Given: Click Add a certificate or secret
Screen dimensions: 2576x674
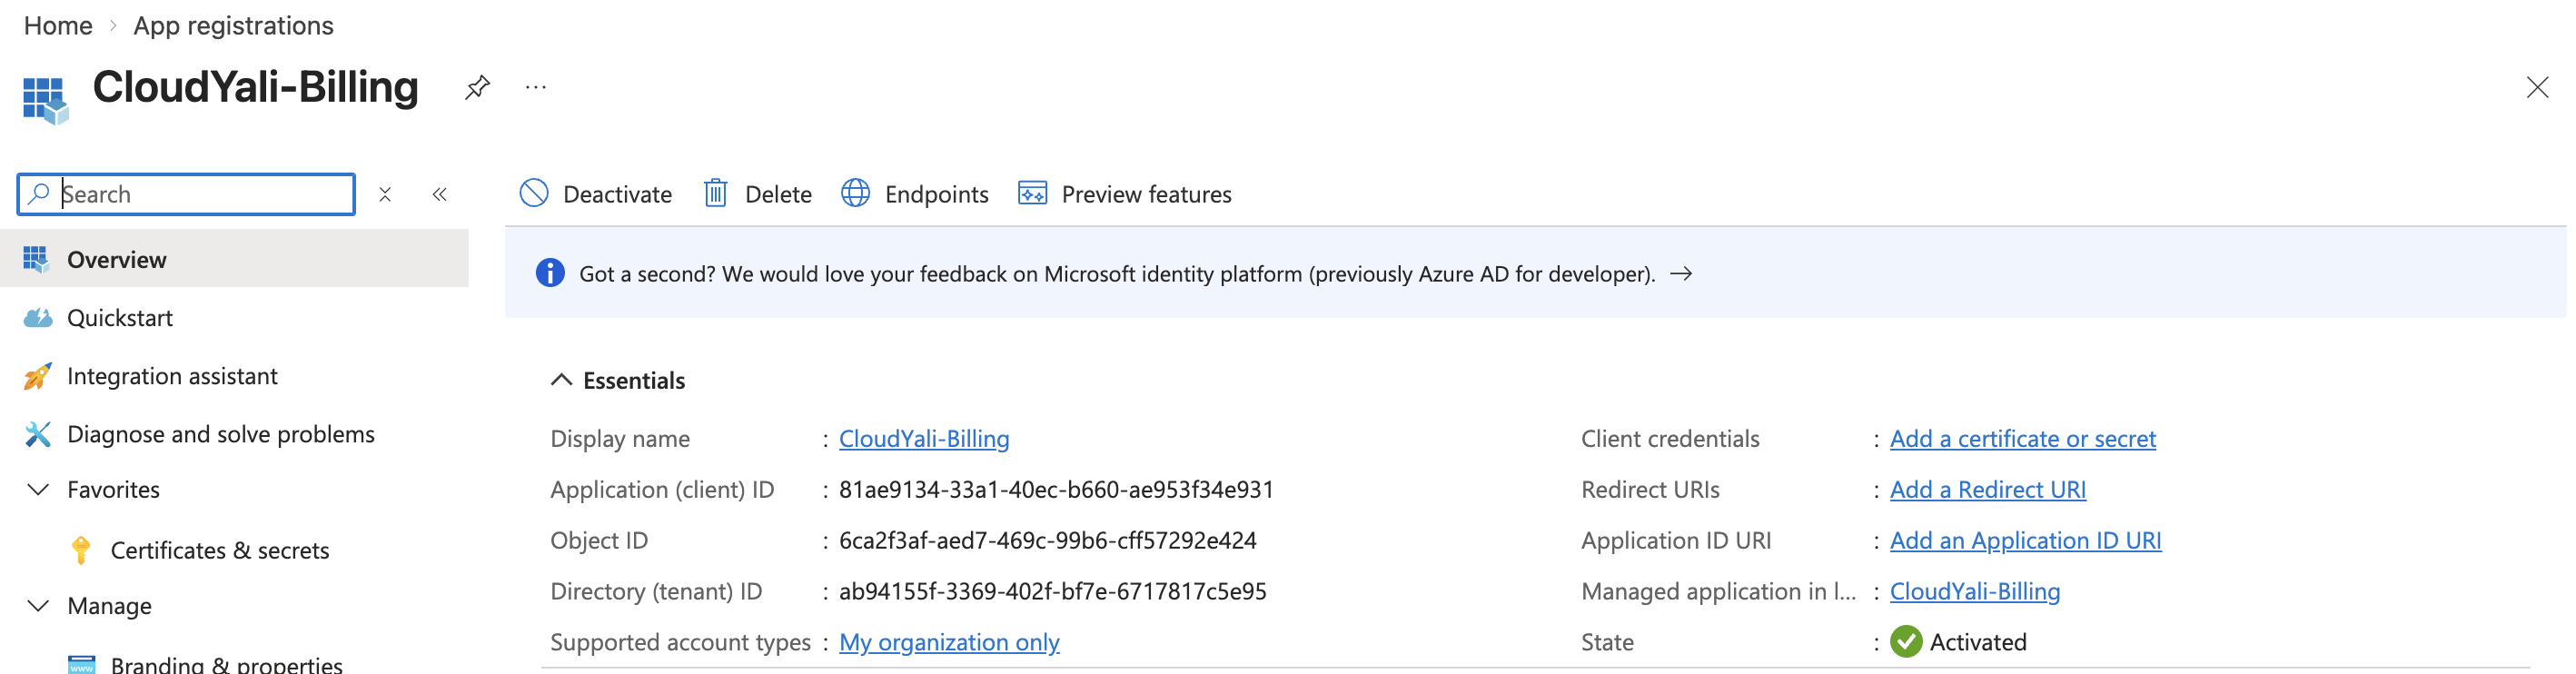Looking at the screenshot, I should click(2022, 439).
